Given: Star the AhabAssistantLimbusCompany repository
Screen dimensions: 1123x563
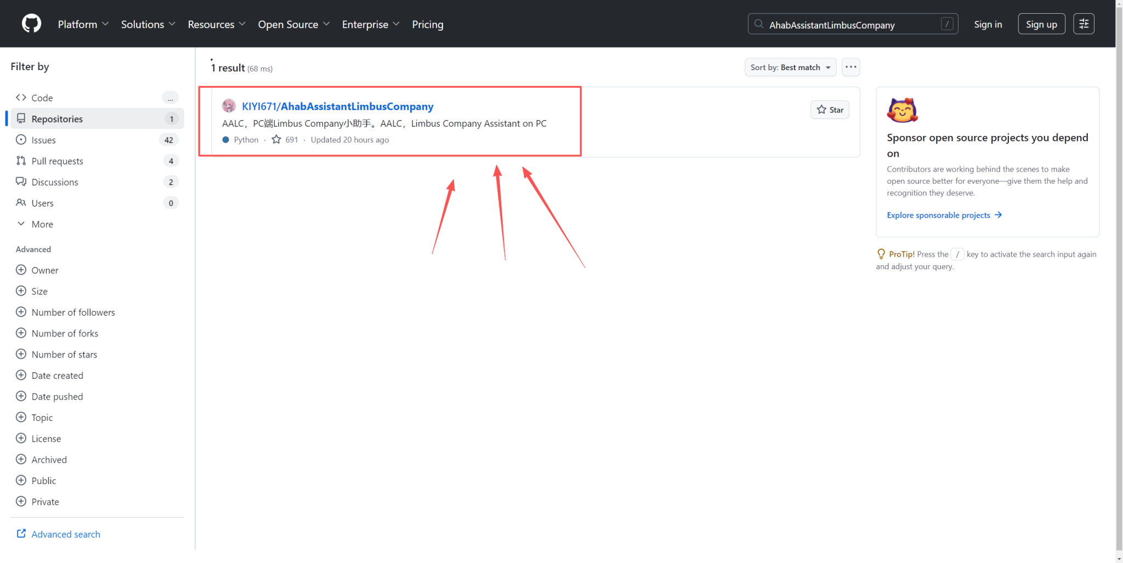Looking at the screenshot, I should (830, 110).
